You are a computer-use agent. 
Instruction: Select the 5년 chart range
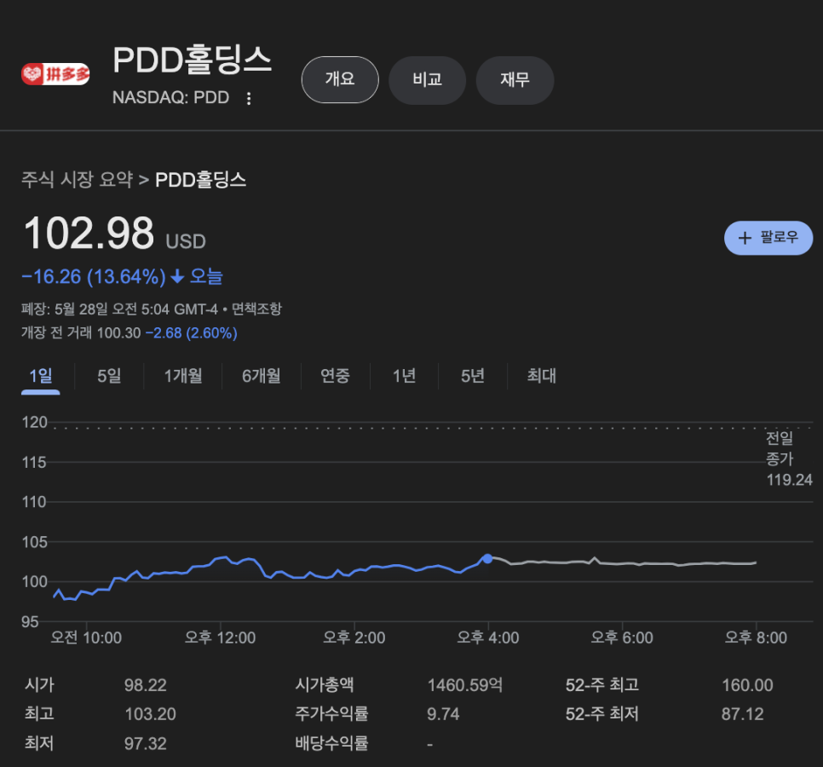472,376
